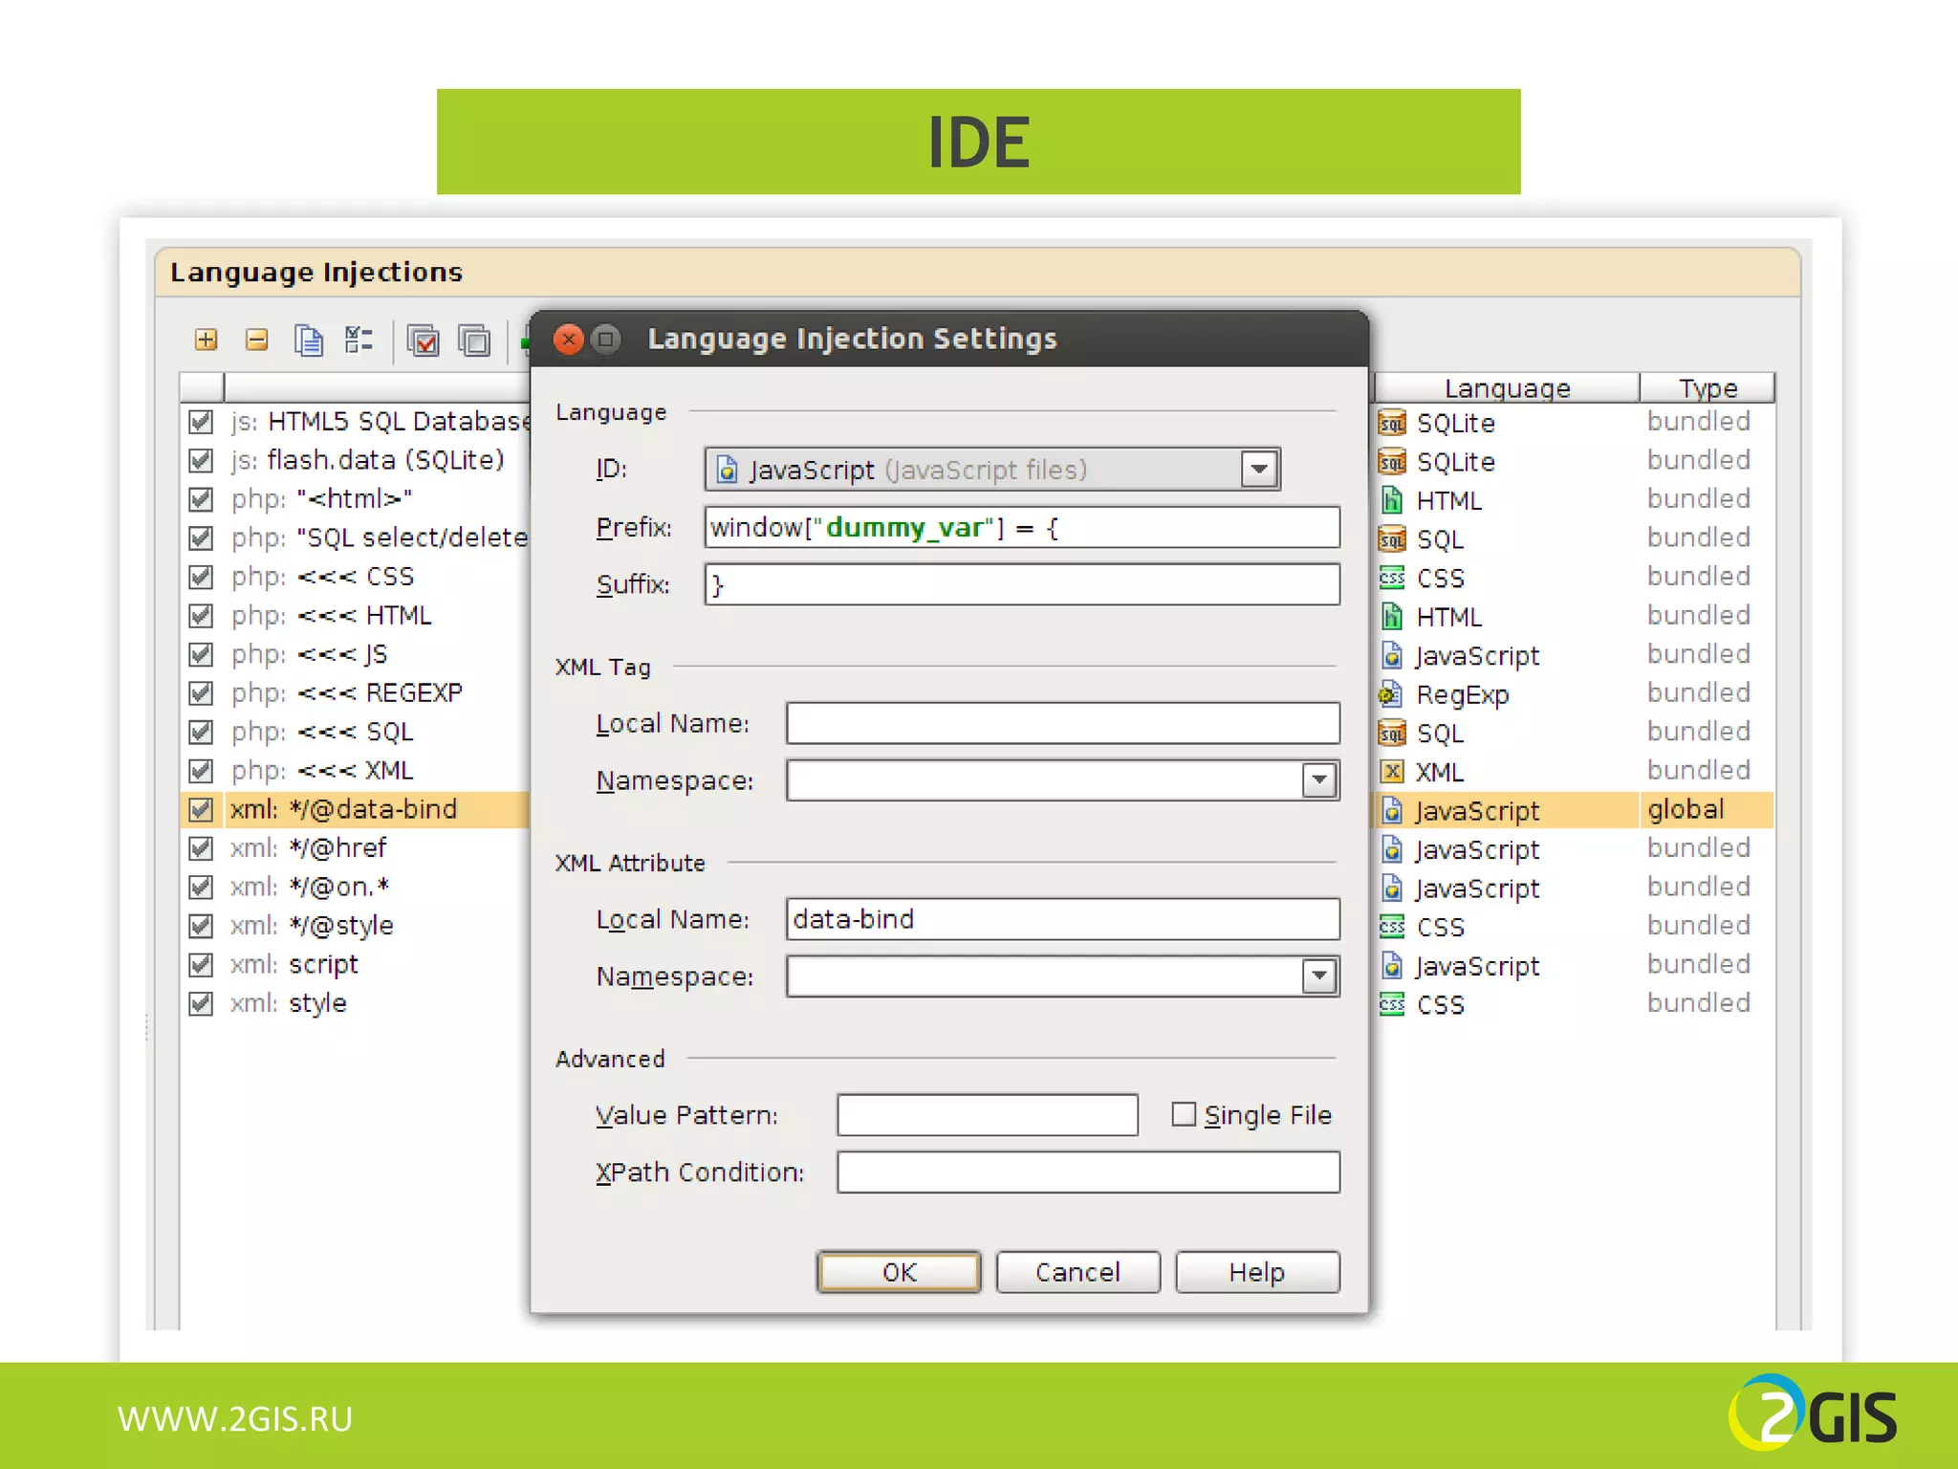Screen dimensions: 1958x1469
Task: Toggle checkbox for xml: */@href
Action: click(201, 848)
